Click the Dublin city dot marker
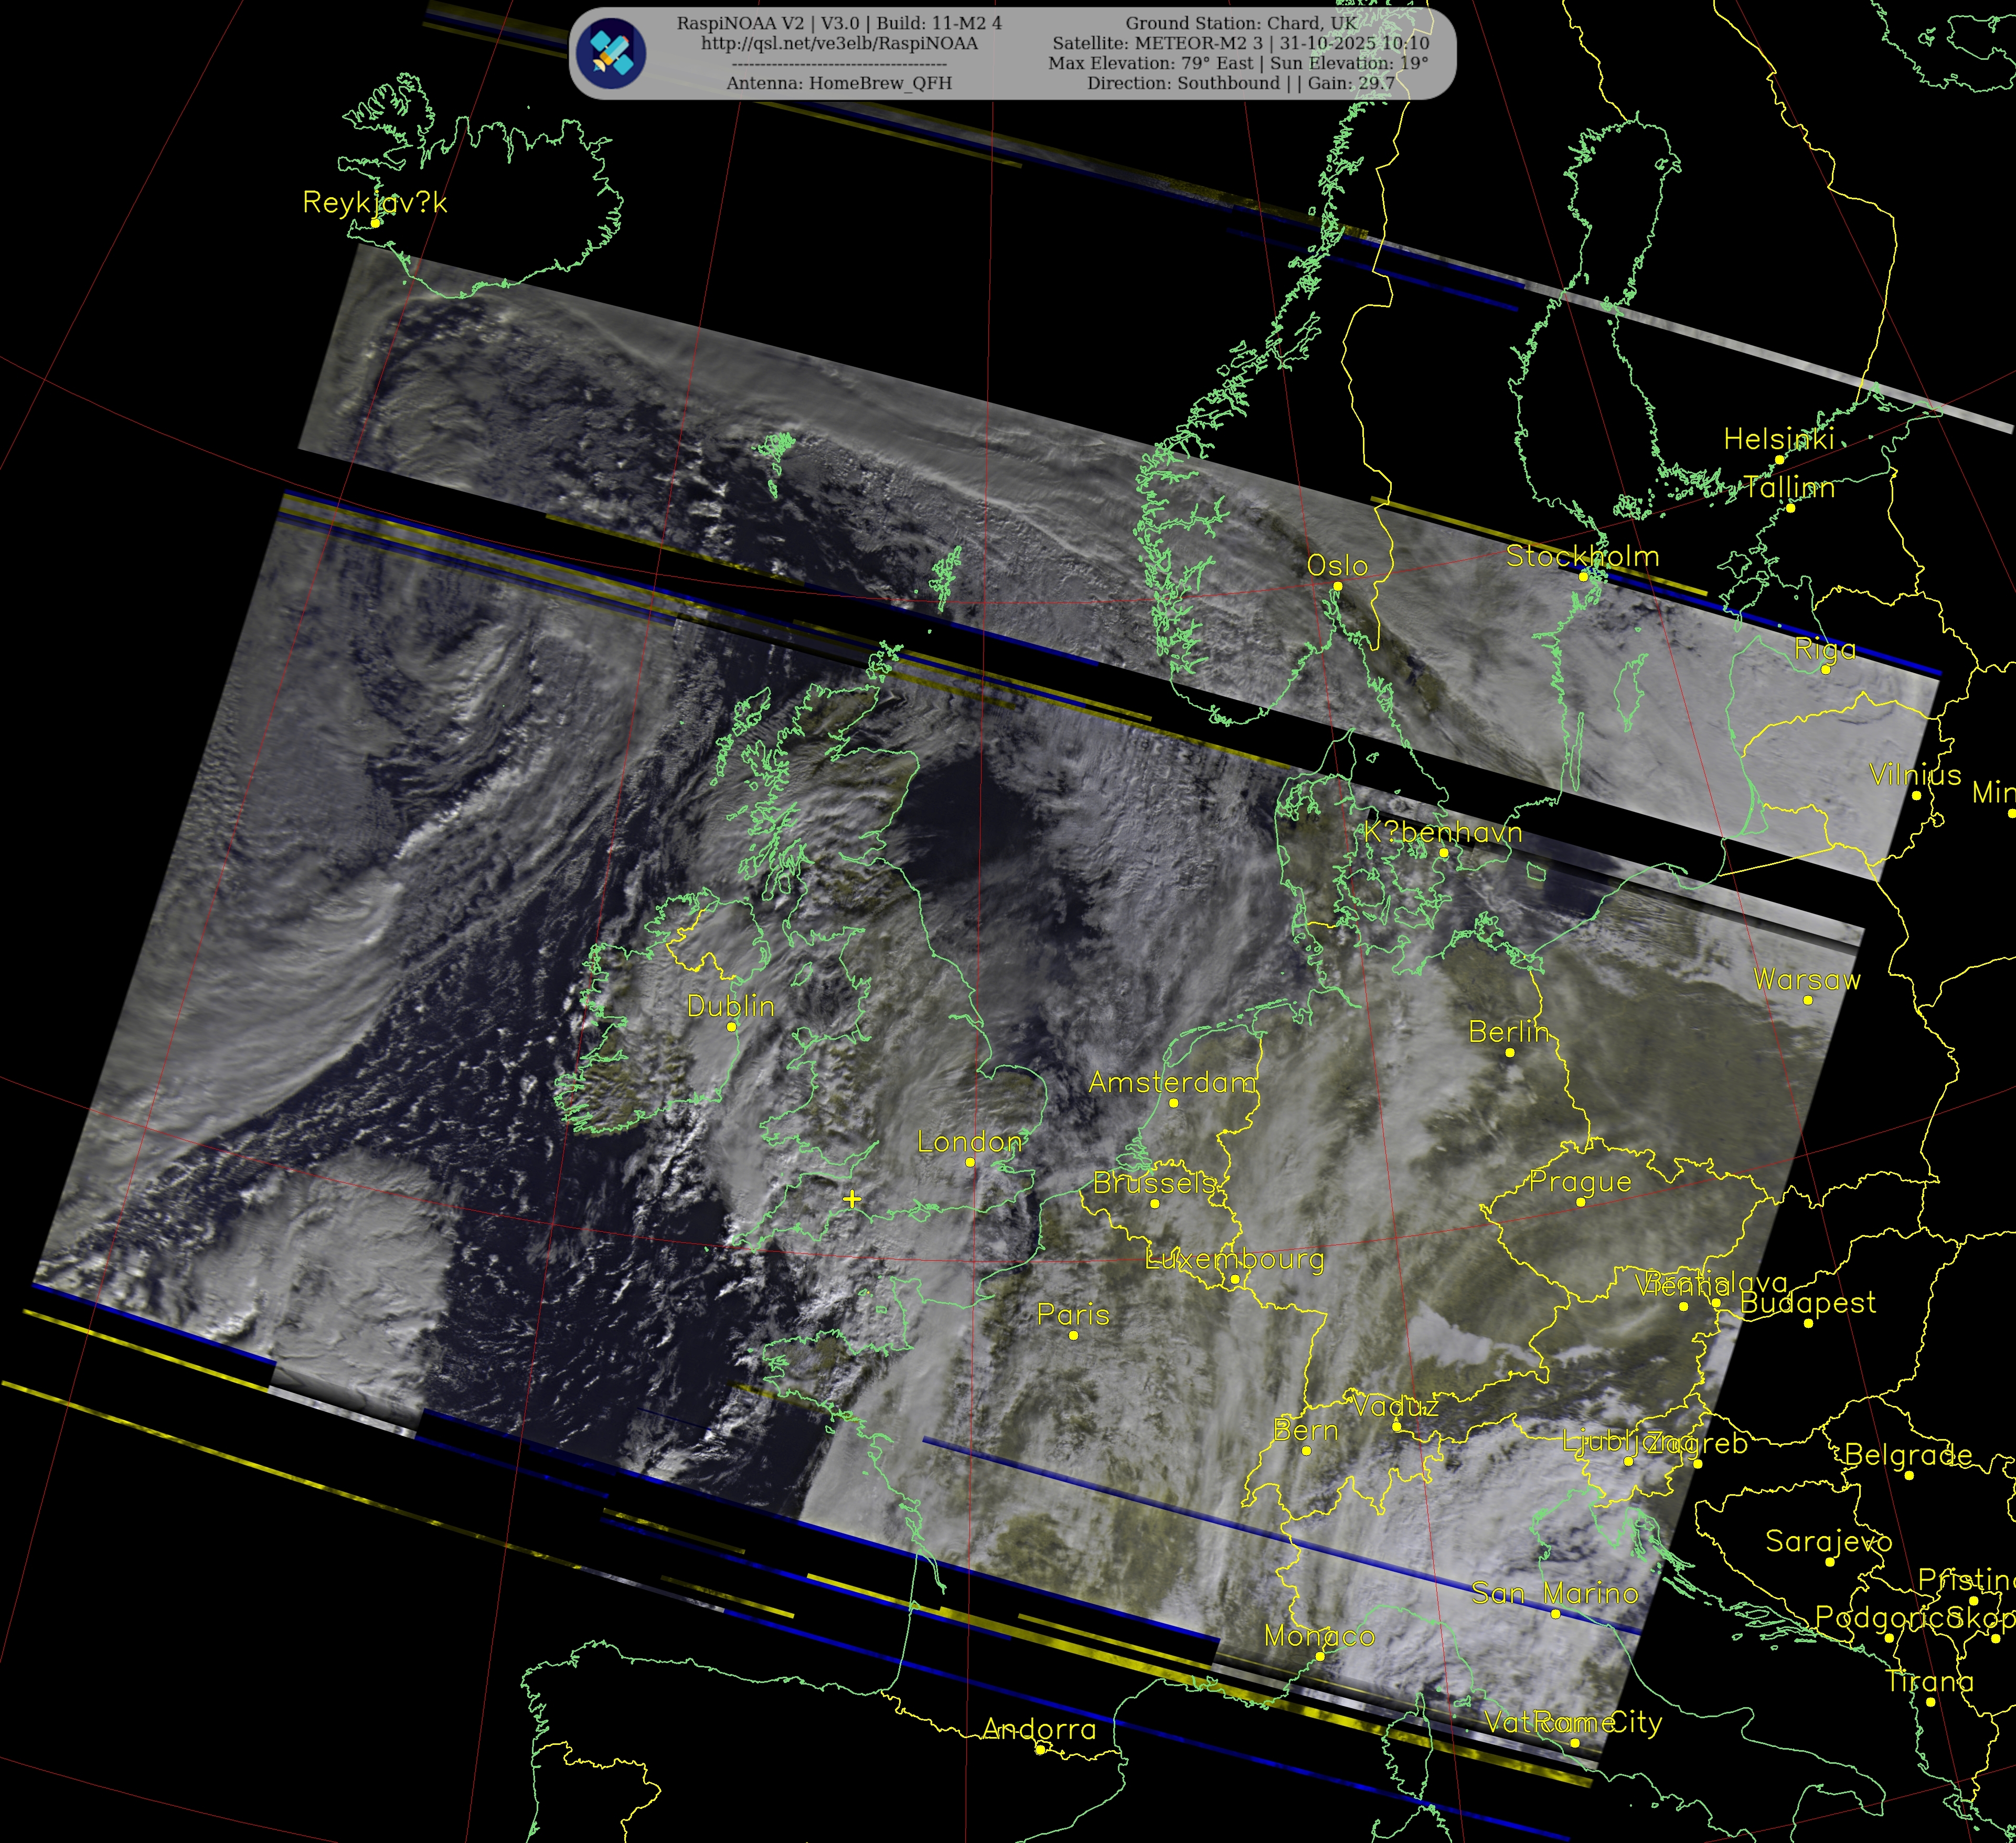2016x1843 pixels. click(731, 1027)
